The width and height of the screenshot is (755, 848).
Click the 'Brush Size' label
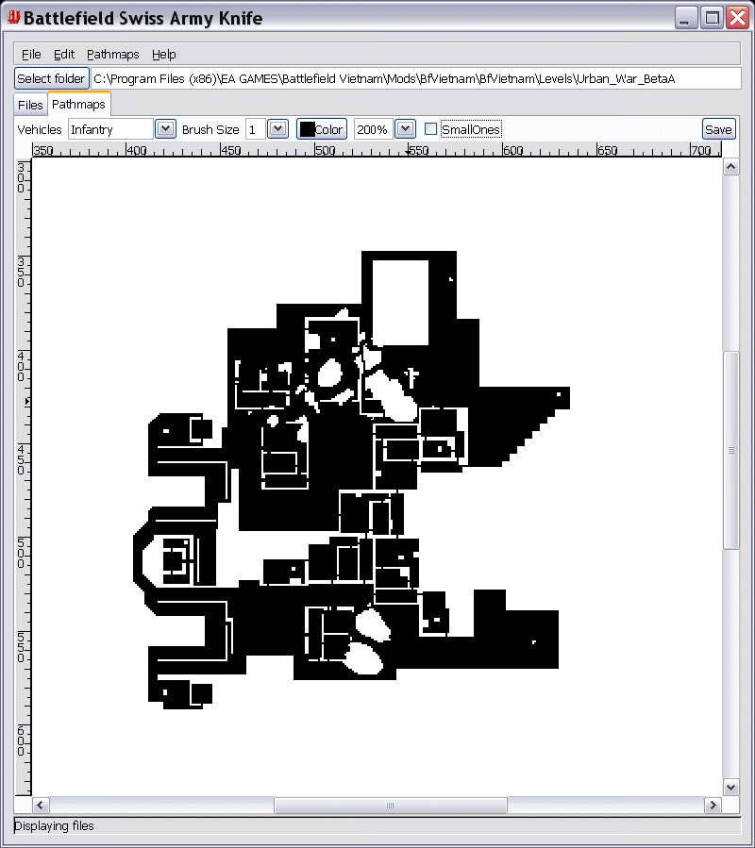(210, 129)
